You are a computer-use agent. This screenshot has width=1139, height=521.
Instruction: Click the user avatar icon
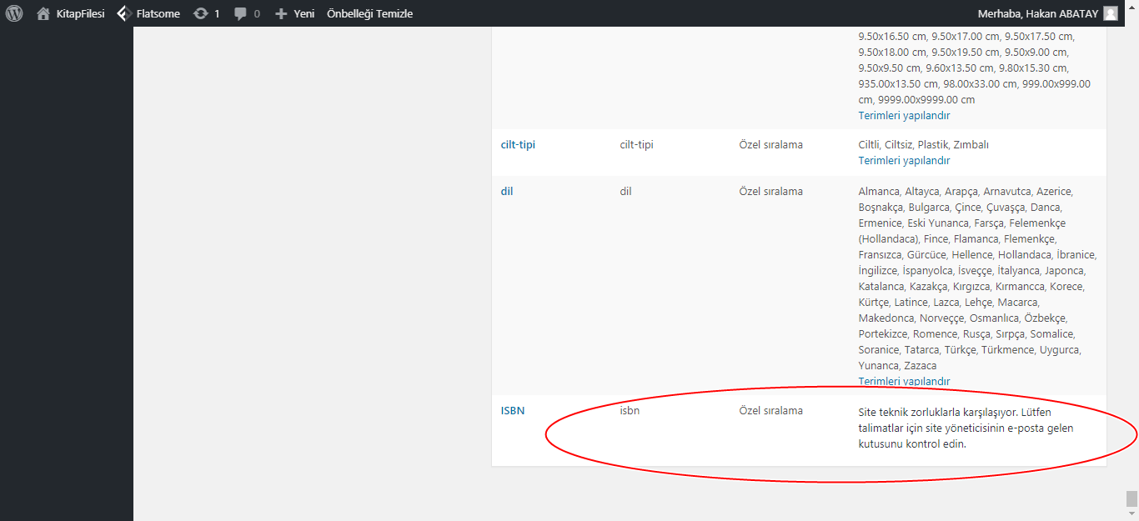pyautogui.click(x=1110, y=13)
